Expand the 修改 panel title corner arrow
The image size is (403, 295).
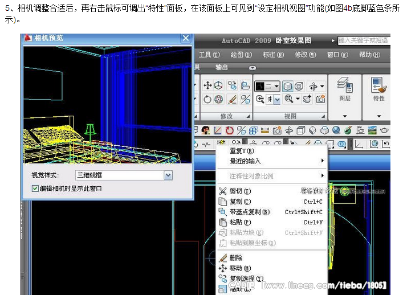point(248,117)
